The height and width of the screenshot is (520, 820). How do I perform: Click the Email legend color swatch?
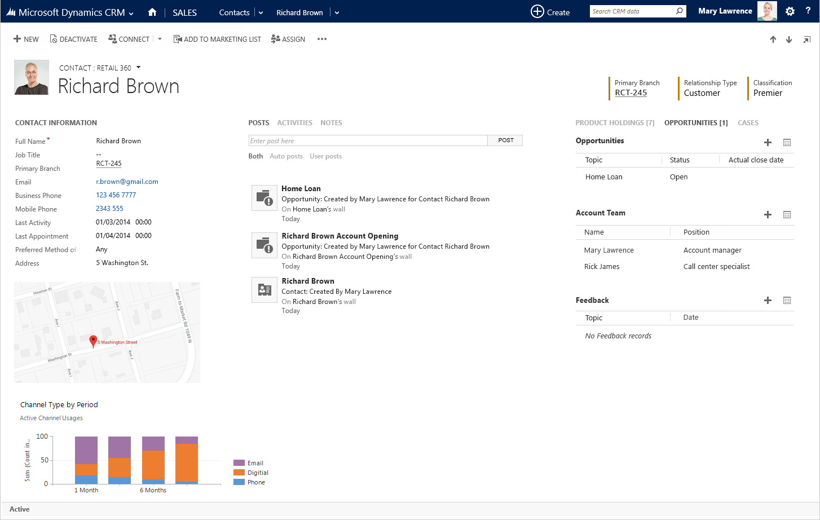click(x=239, y=463)
